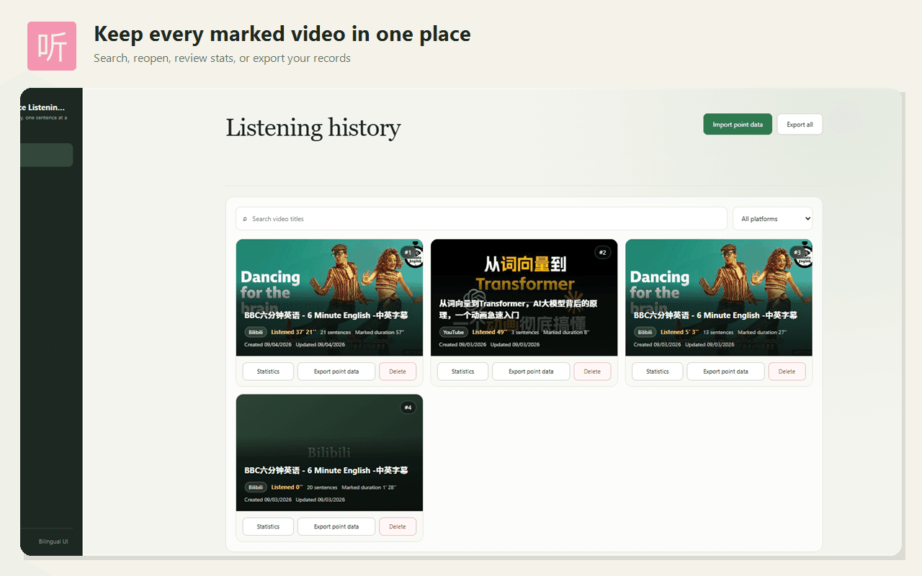The height and width of the screenshot is (576, 922).
Task: Click the Bilingual UI sidebar link
Action: (x=53, y=541)
